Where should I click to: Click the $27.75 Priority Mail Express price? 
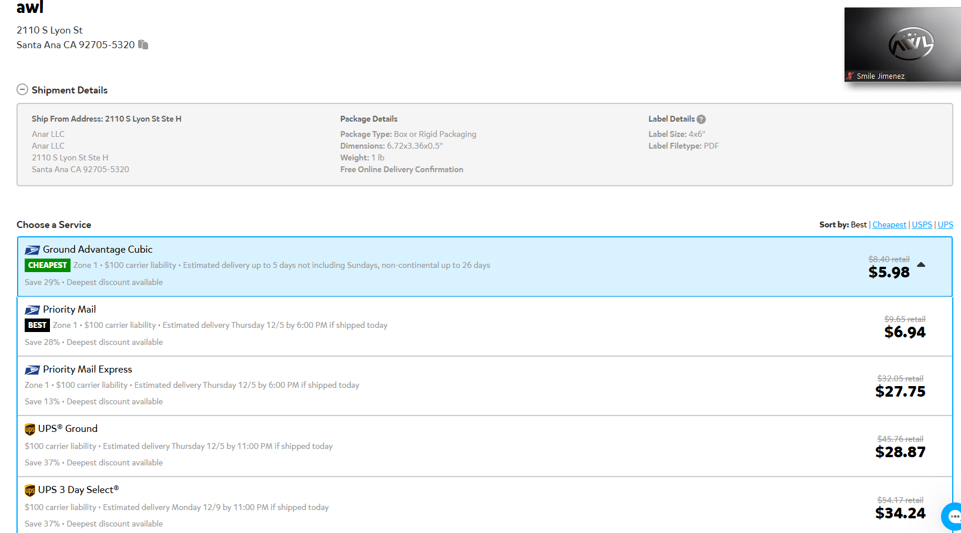pos(900,392)
